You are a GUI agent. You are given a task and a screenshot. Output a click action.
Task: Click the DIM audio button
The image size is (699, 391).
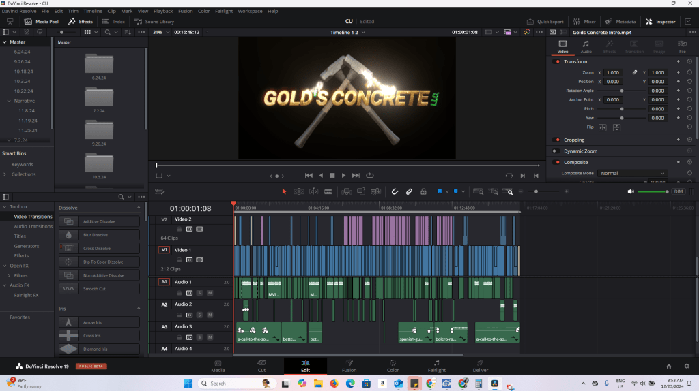coord(679,191)
